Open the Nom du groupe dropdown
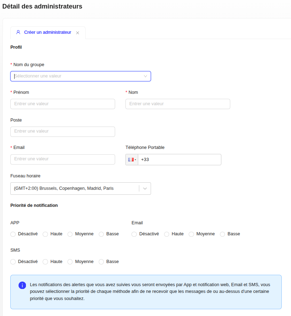This screenshot has width=291, height=316. (x=80, y=76)
